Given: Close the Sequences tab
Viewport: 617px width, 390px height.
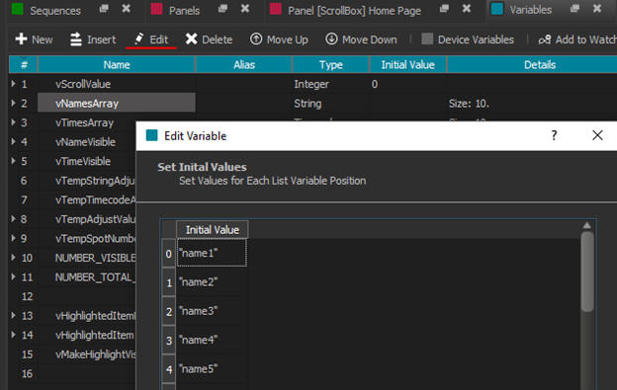Looking at the screenshot, I should (x=126, y=9).
